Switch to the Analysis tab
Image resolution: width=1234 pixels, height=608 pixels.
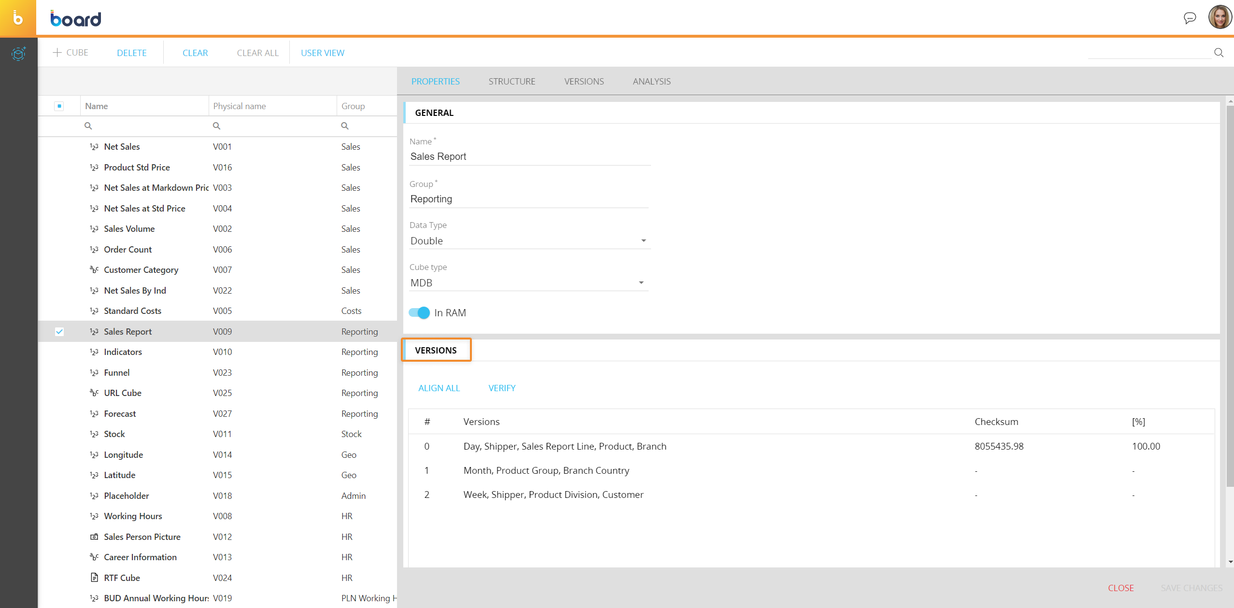click(x=651, y=82)
